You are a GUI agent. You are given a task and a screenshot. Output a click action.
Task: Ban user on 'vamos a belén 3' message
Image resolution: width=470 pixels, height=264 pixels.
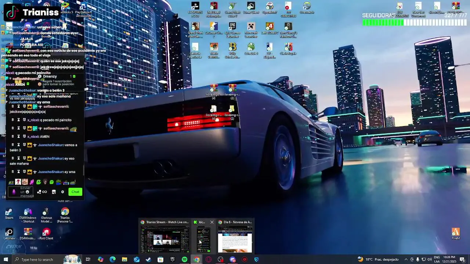tap(25, 145)
